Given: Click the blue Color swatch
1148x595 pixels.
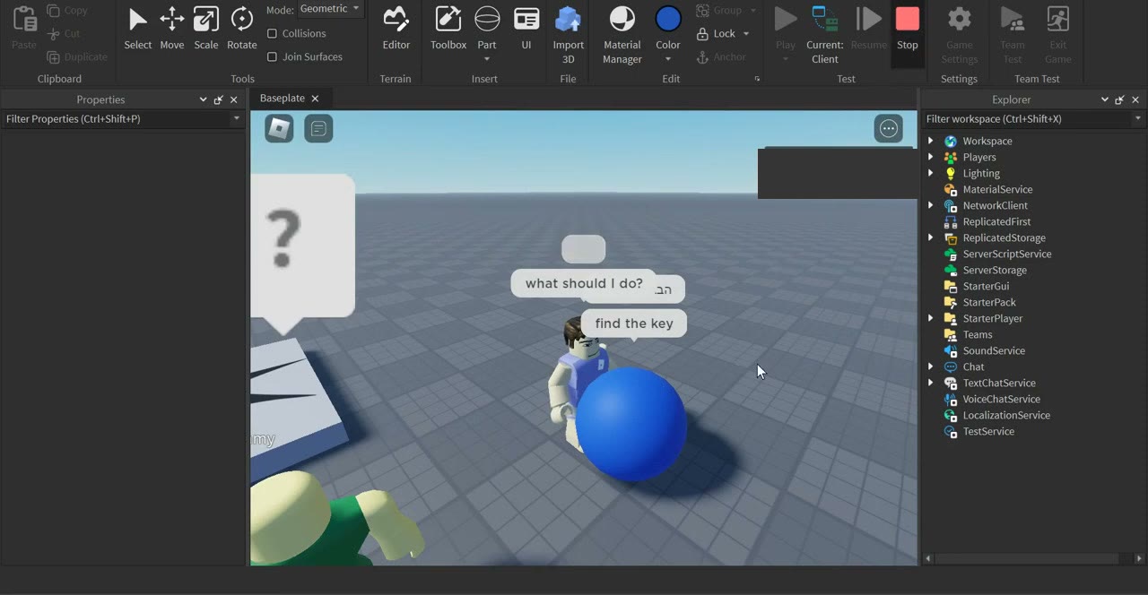Looking at the screenshot, I should tap(668, 19).
